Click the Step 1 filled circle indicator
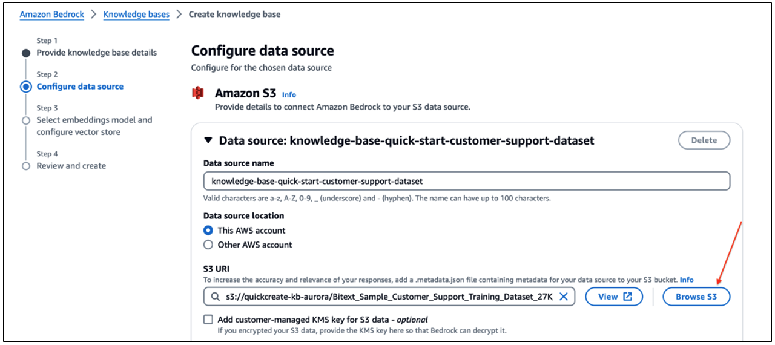 tap(25, 53)
